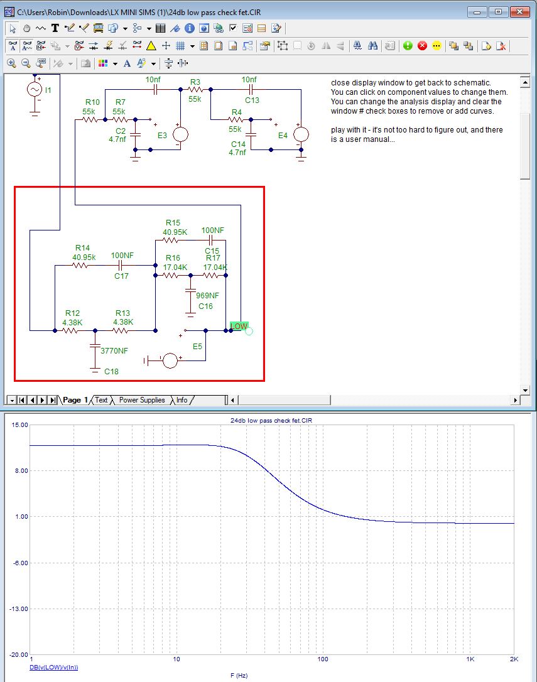Viewport: 537px width, 682px height.
Task: Pick the orthogonal wire drawing tool
Action: 69,28
